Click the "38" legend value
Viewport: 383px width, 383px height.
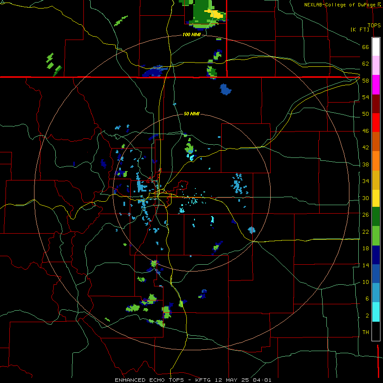[366, 164]
